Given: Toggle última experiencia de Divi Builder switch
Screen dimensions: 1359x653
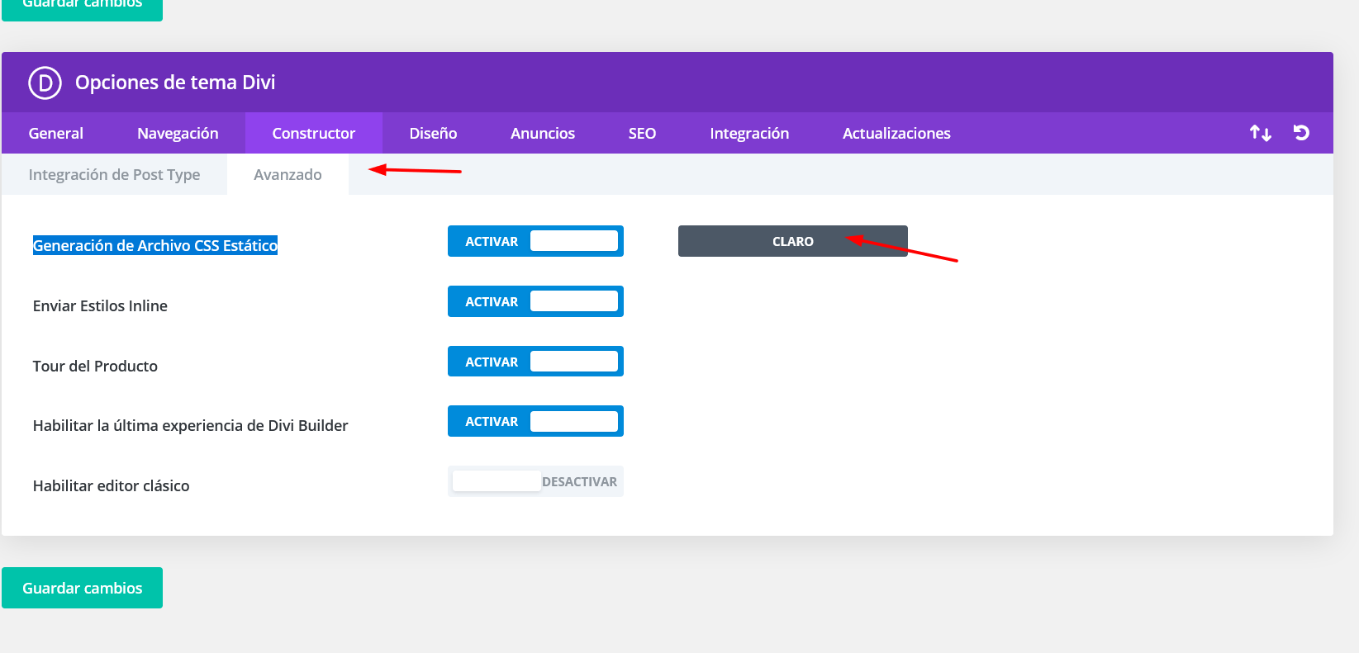Looking at the screenshot, I should click(535, 421).
